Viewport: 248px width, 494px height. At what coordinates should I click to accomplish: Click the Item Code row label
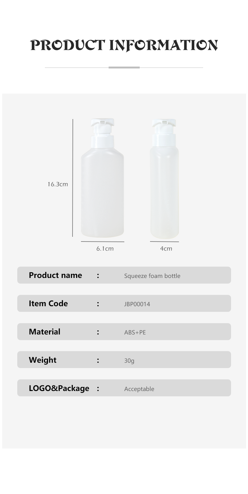(x=48, y=304)
